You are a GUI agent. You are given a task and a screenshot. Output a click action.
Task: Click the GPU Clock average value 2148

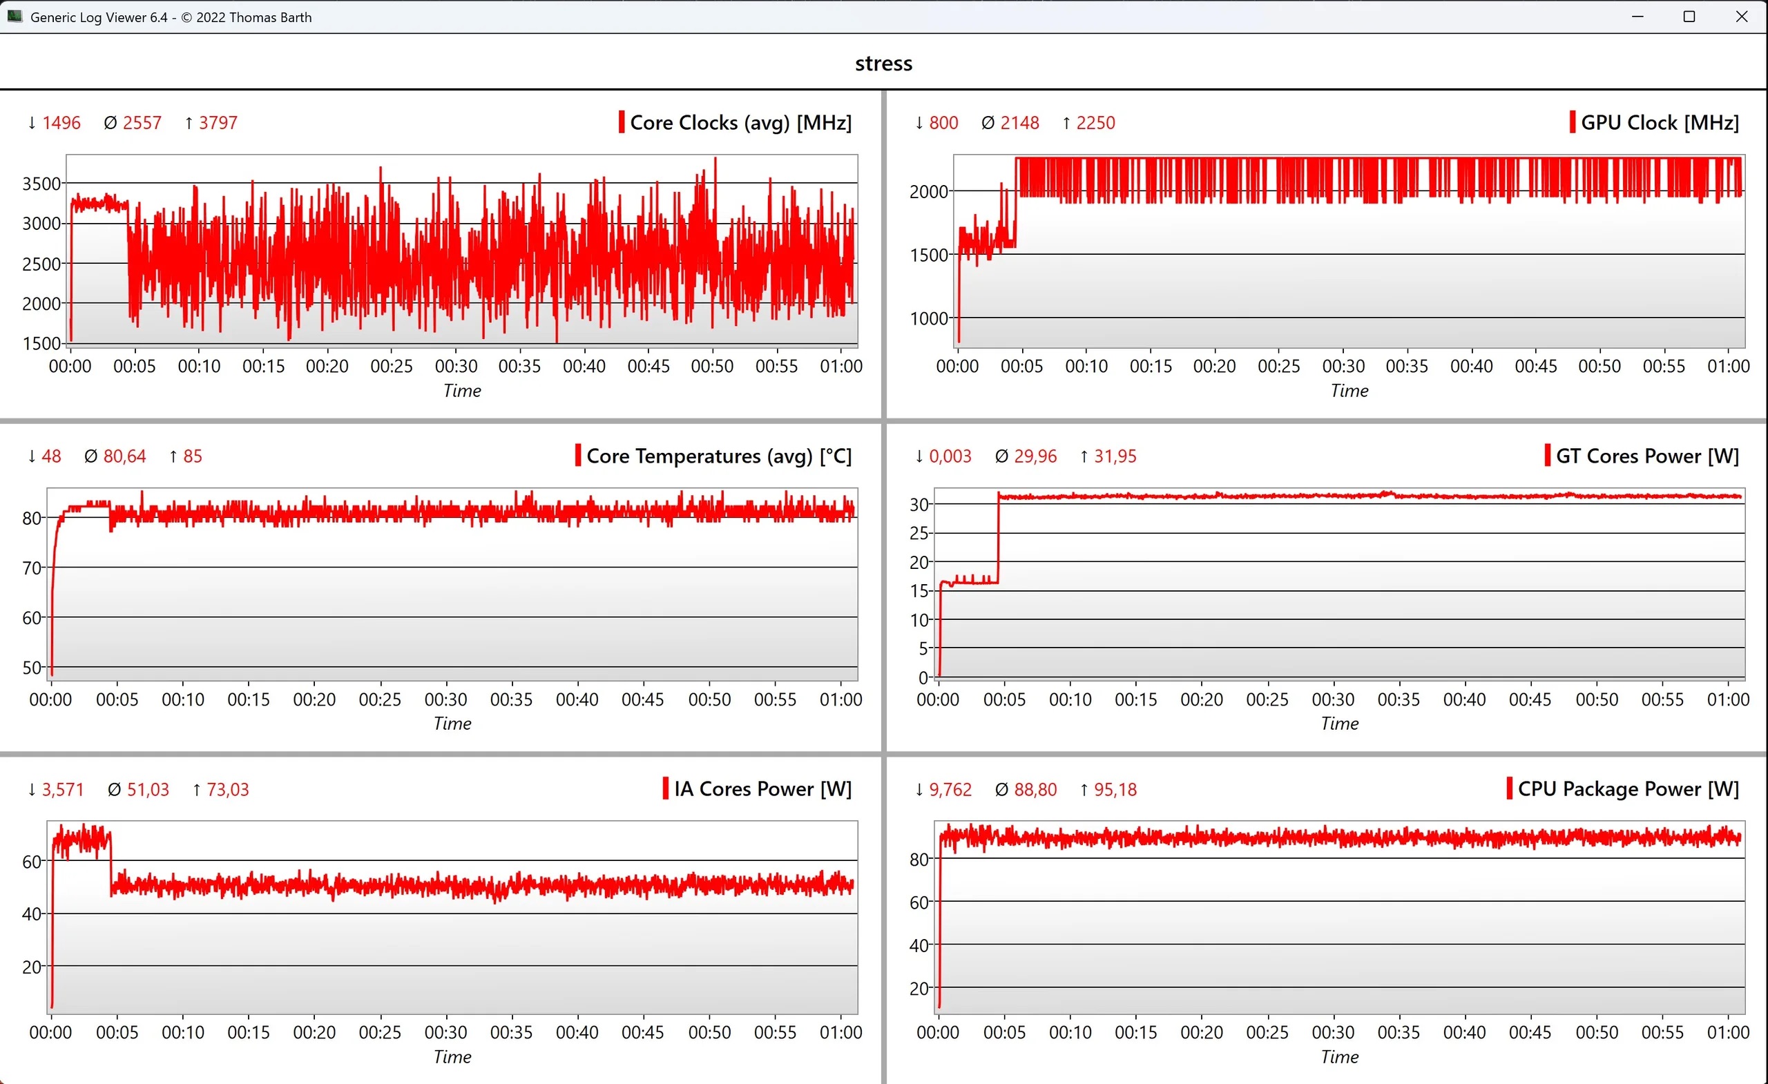coord(1019,123)
